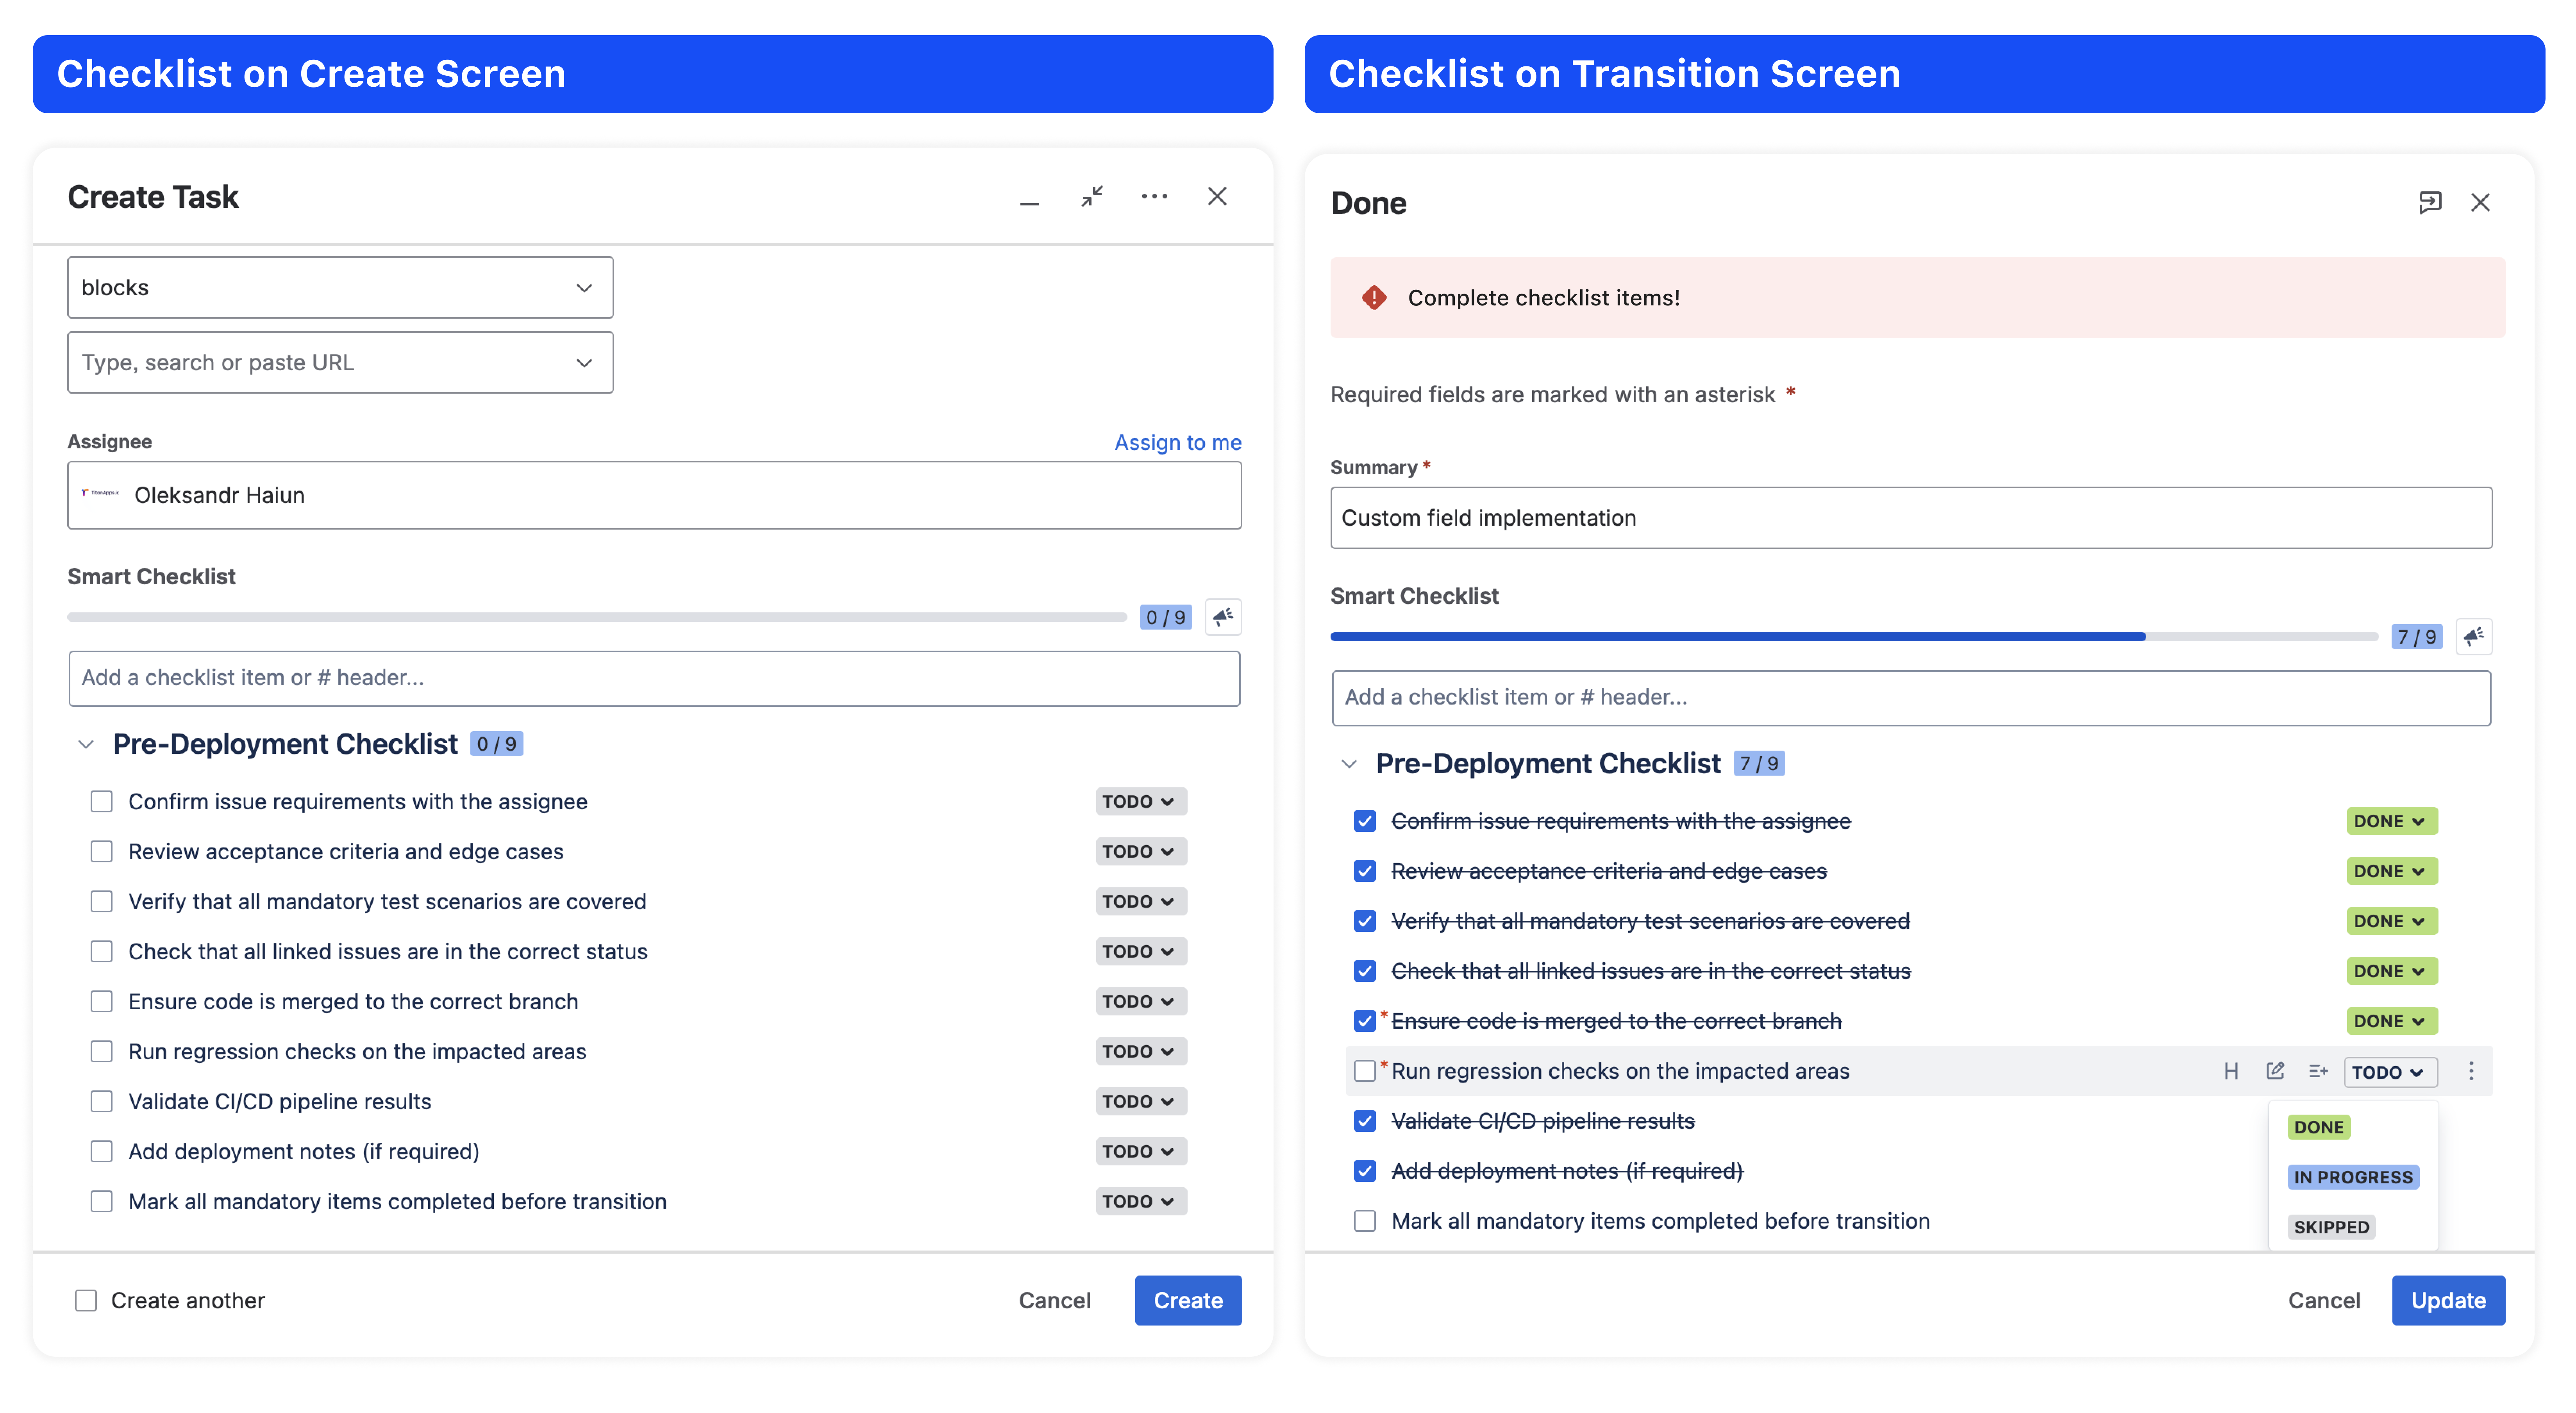Screen dimensions: 2576x1413
Task: Collapse Pre-Deployment Checklist in Done dialog
Action: (1349, 764)
